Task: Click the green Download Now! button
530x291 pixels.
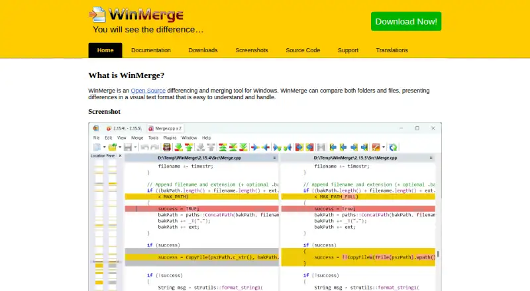Action: (x=406, y=21)
